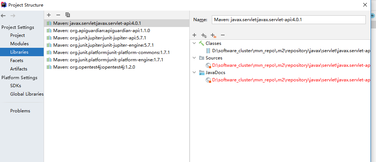Select Maven: org.junit.platform:junit-platform-engine:1.7.1 library
The image size is (376, 162).
(x=117, y=59)
